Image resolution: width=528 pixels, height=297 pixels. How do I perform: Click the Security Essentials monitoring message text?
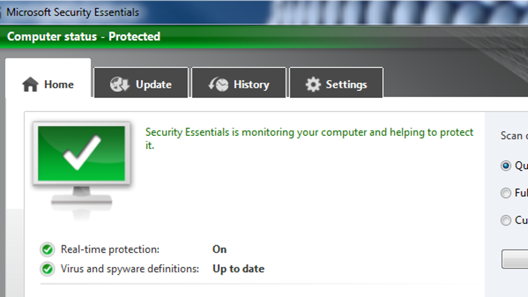tap(309, 139)
